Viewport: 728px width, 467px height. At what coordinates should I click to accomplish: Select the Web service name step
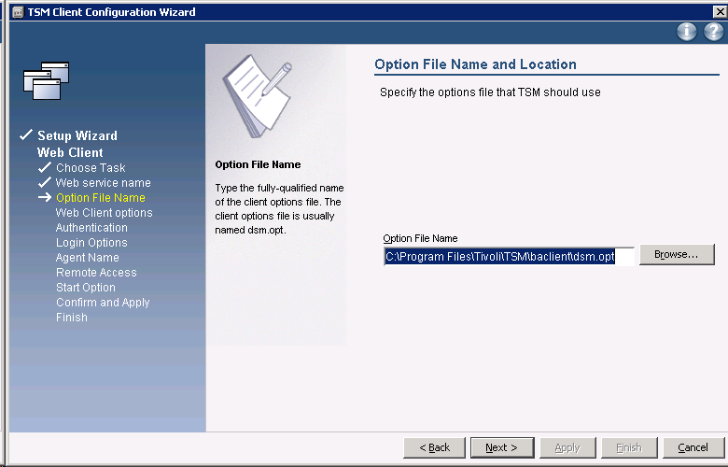coord(103,183)
